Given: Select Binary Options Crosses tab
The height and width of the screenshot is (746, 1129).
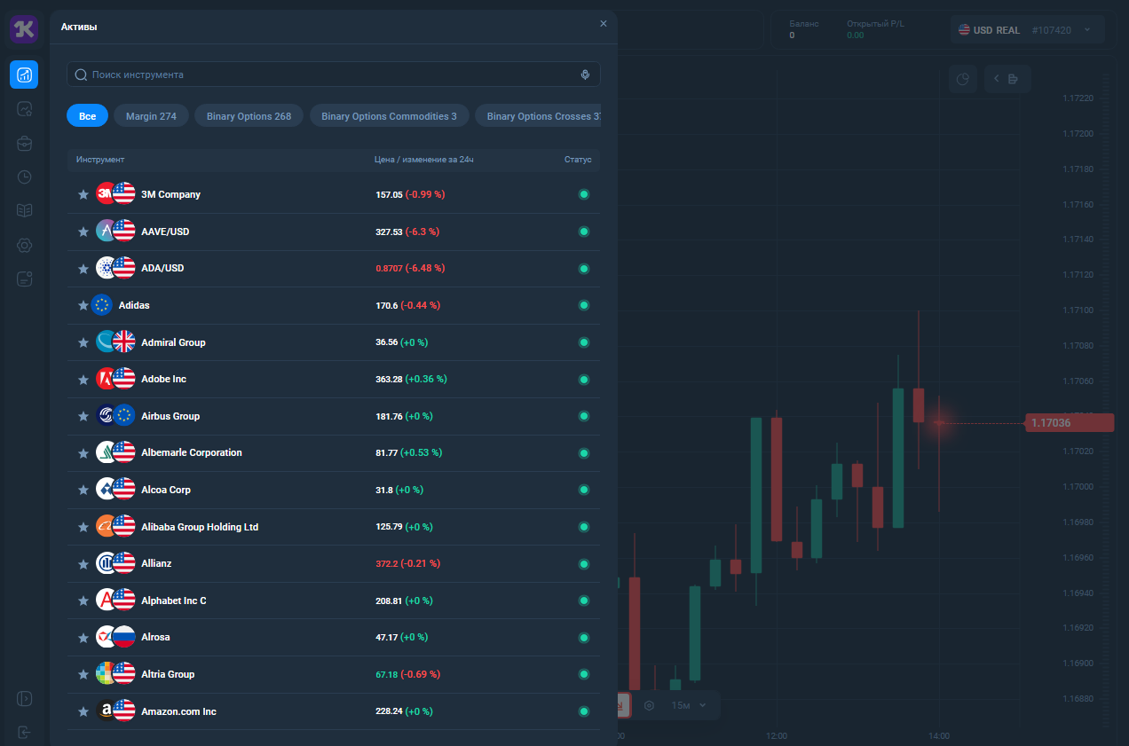Looking at the screenshot, I should 538,116.
